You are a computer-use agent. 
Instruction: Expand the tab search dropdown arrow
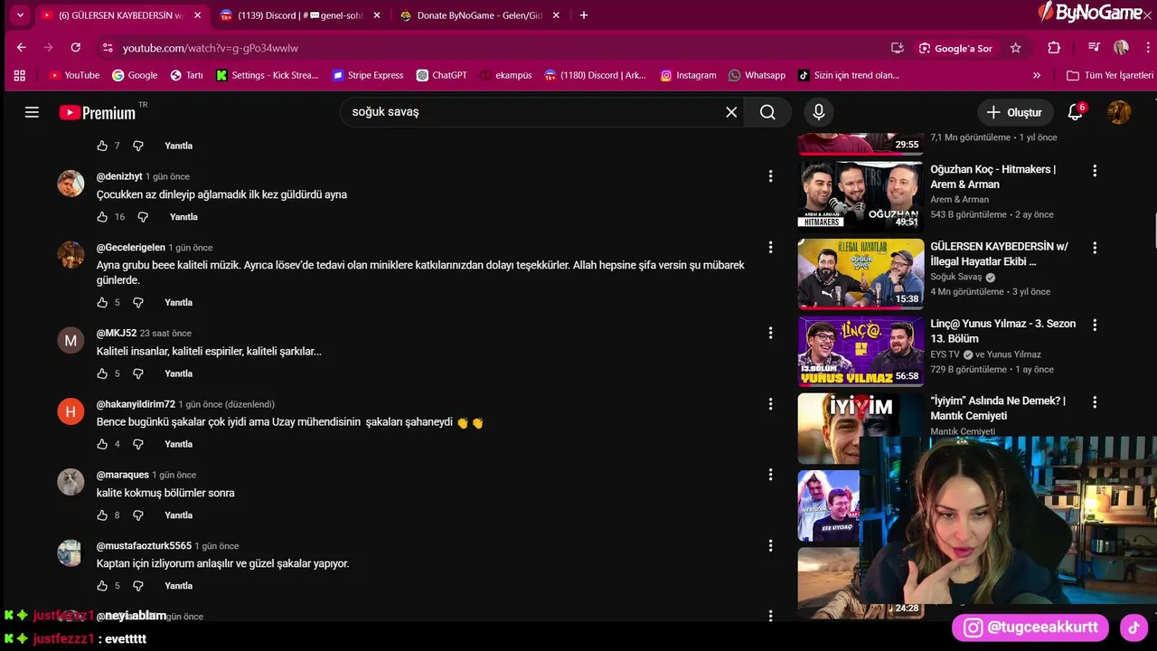[20, 15]
